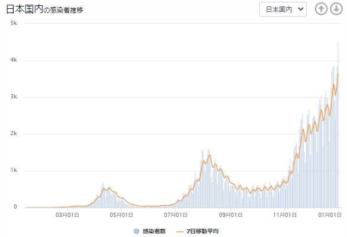Click the 01月01日 x-axis label
The width and height of the screenshot is (347, 237).
(x=330, y=214)
